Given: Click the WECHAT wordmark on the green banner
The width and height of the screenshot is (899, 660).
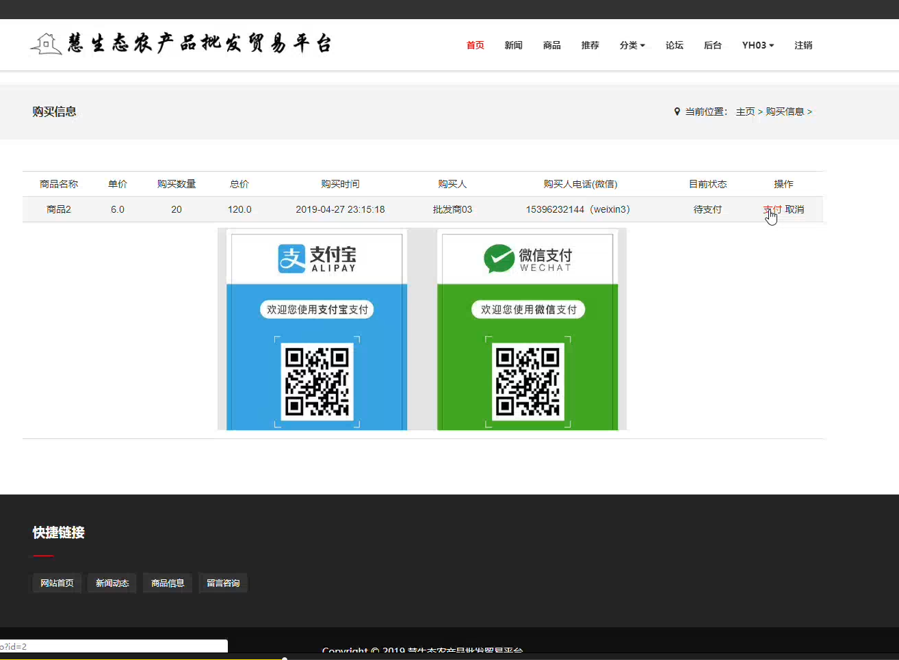Looking at the screenshot, I should tap(545, 267).
